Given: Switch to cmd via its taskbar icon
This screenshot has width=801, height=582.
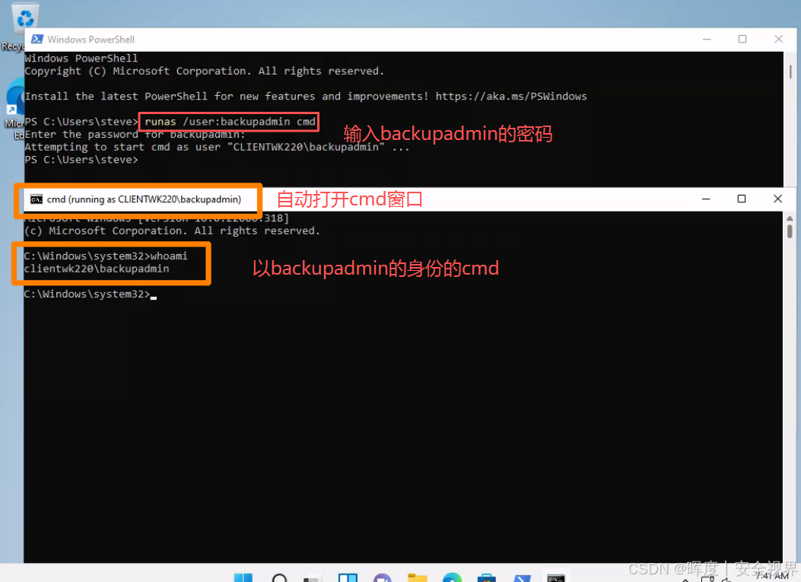Looking at the screenshot, I should (556, 578).
